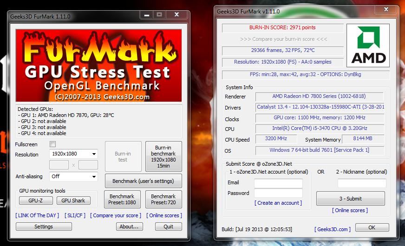Select the 29366 frames, 32 FPS, 72°C text
This screenshot has width=405, height=246.
283,50
